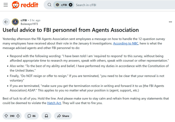The width and height of the screenshot is (175, 122).
Task: Open the 86 comments section
Action: (31, 116)
